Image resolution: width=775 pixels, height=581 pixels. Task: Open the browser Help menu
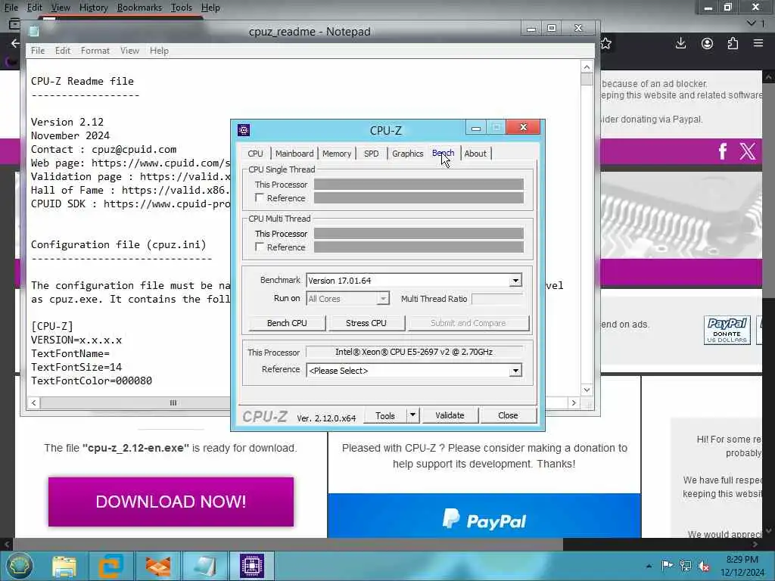click(210, 8)
